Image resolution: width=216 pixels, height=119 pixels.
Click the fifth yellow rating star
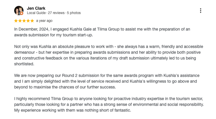point(32,21)
